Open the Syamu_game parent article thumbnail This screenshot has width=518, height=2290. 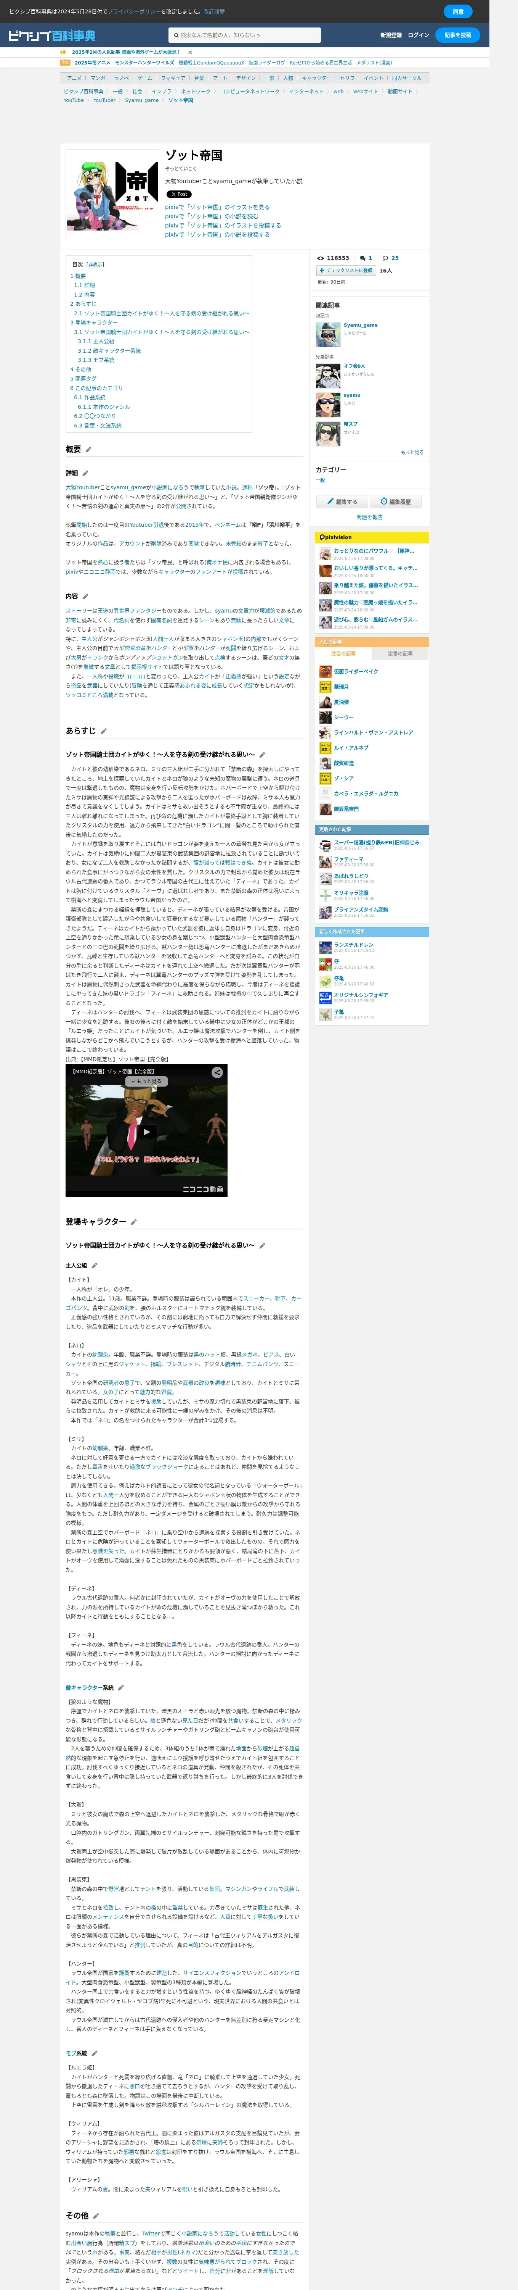coord(327,334)
